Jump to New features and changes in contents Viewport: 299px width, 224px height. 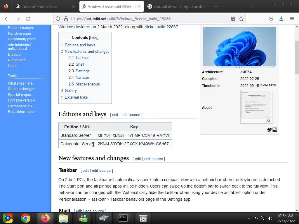[x=87, y=51]
